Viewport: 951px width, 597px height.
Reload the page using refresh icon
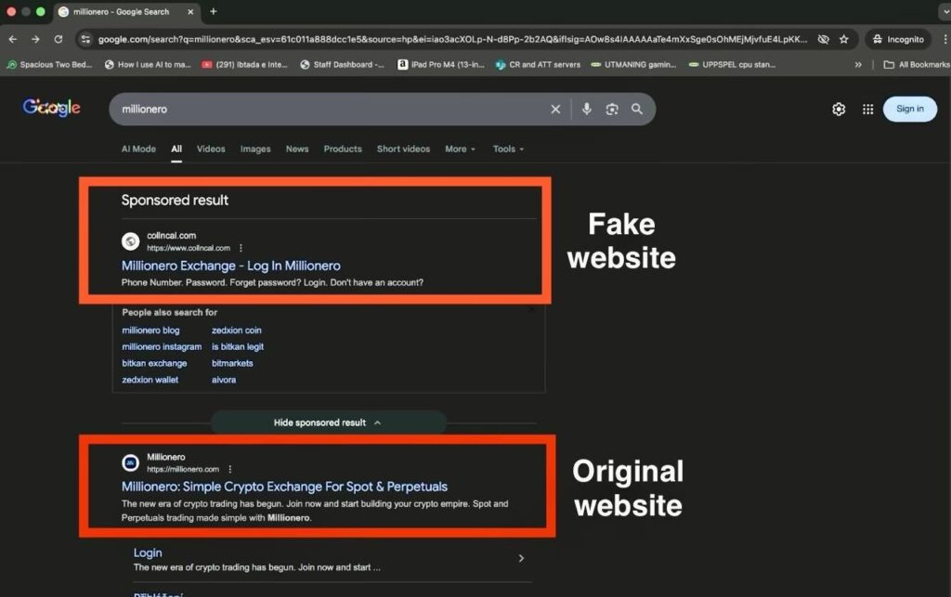click(59, 40)
